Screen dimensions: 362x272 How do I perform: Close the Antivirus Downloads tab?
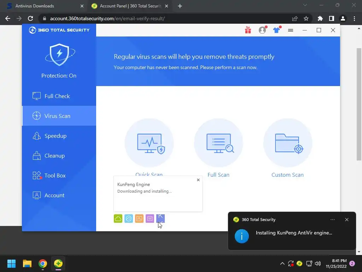82,6
